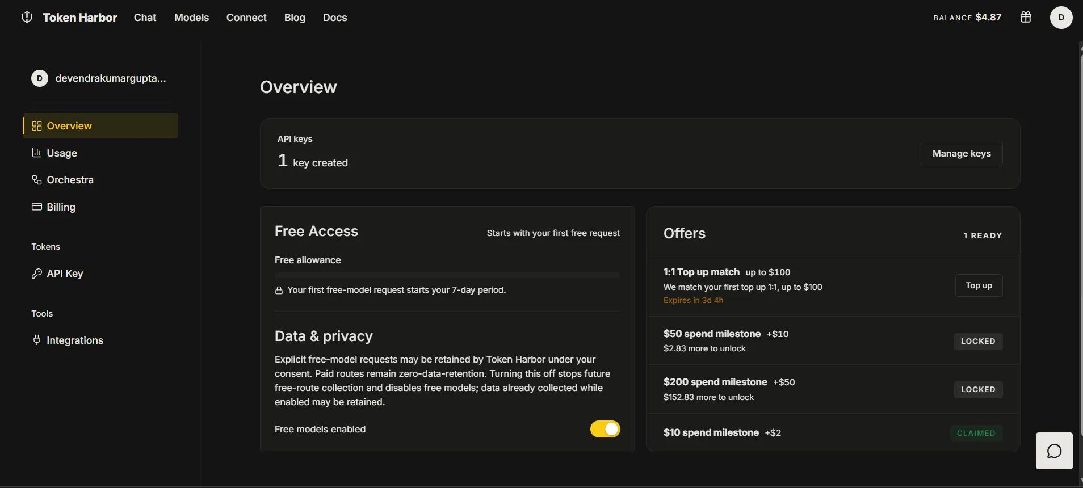Screen dimensions: 1083x488
Task: Open the gift rewards icon
Action: (x=1026, y=17)
